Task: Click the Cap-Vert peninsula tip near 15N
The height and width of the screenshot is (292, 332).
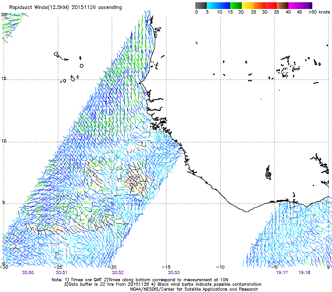Action: click(140, 83)
